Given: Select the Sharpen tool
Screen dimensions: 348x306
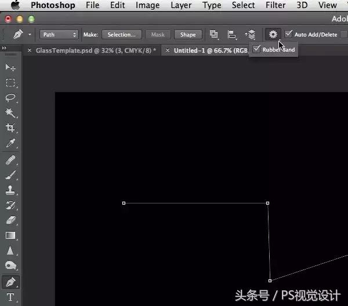Looking at the screenshot, I should point(10,250).
